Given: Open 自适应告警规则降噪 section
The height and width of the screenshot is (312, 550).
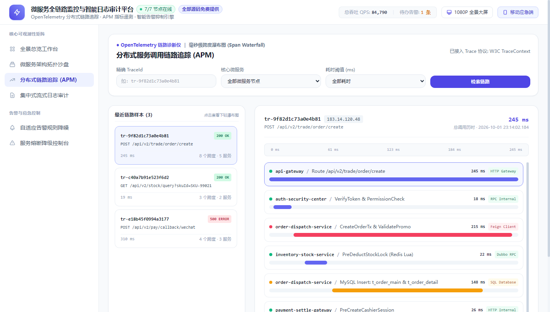Looking at the screenshot, I should 49,128.
